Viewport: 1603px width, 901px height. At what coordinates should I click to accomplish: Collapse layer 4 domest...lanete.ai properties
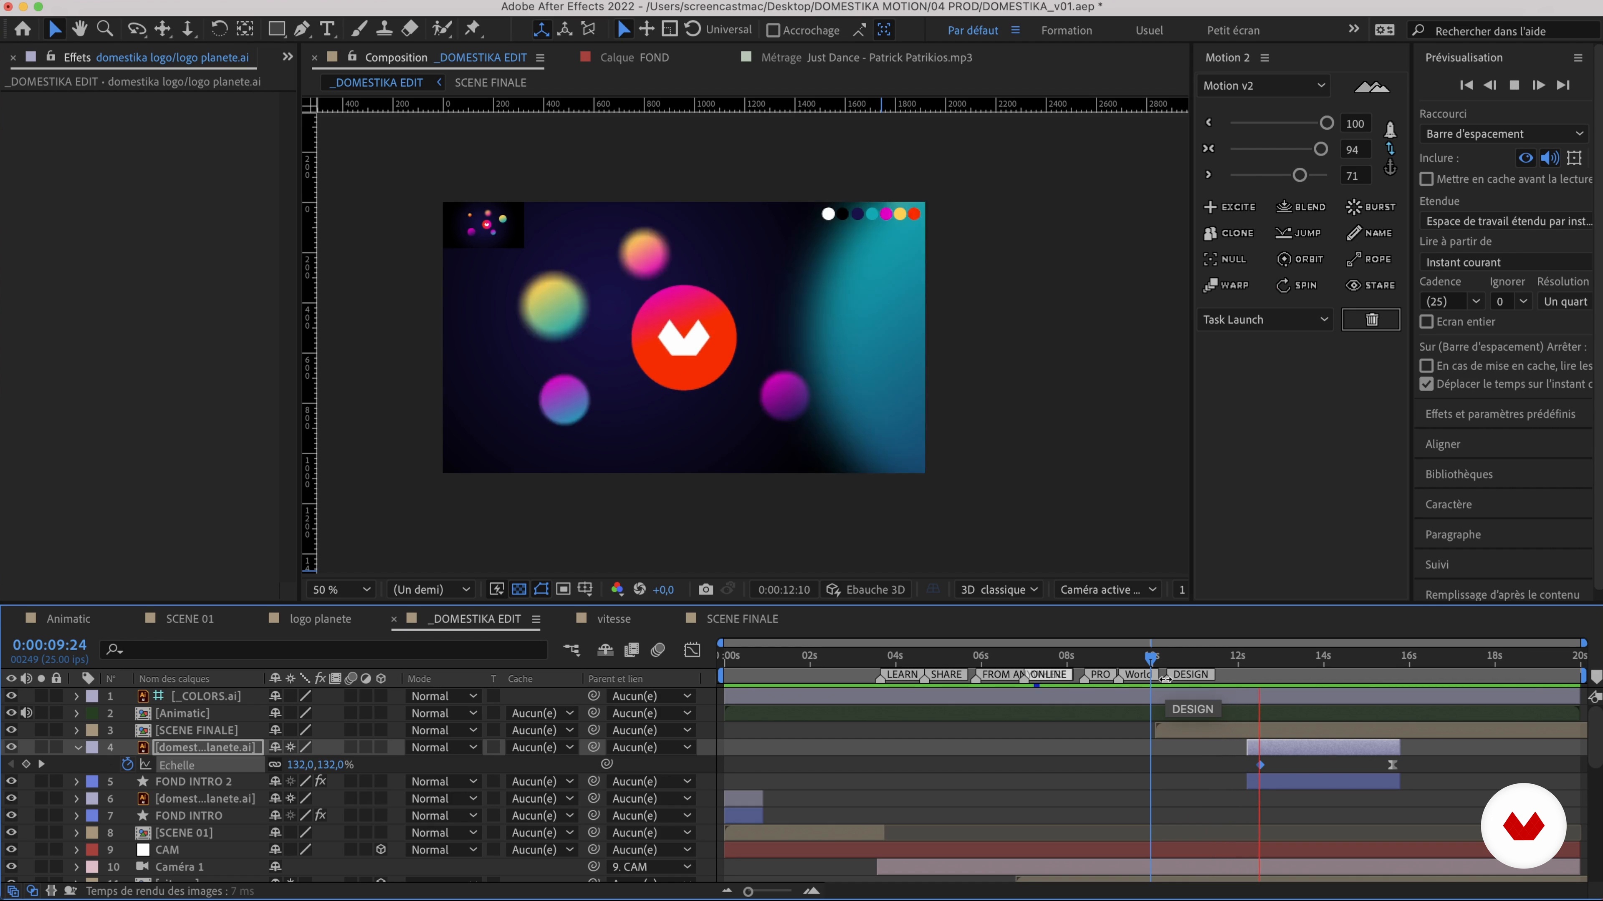tap(78, 747)
